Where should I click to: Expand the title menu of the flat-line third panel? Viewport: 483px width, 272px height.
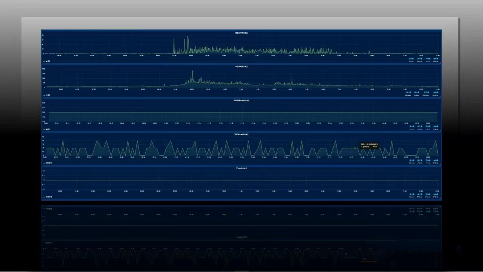click(x=241, y=100)
